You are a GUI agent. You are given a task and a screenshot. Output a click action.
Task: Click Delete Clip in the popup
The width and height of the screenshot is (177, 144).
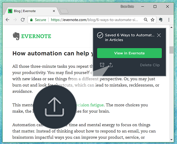[x=150, y=65]
